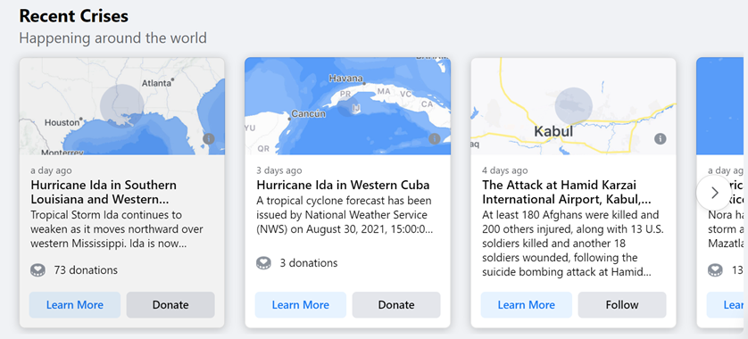Screen dimensions: 748x339
Task: Open the Kabul map thumbnail
Action: (573, 106)
